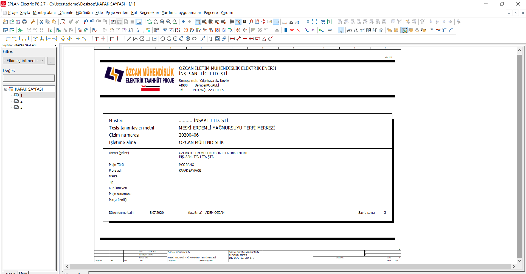Click the Zoom in magnifier icon
The width and height of the screenshot is (526, 274).
point(162,22)
